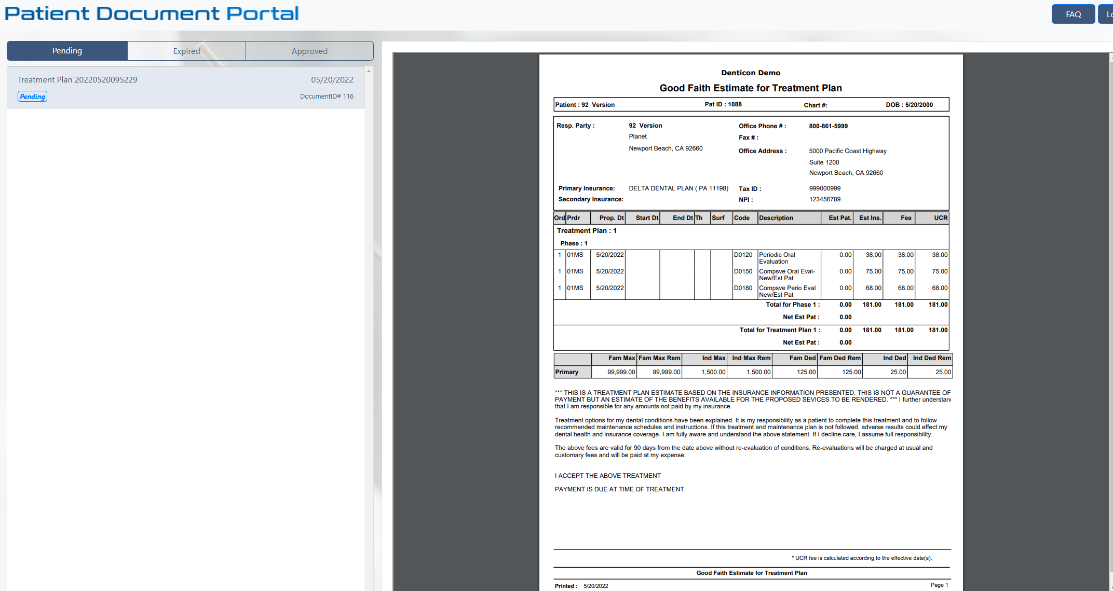Click the empty area below the document list

tap(185, 348)
